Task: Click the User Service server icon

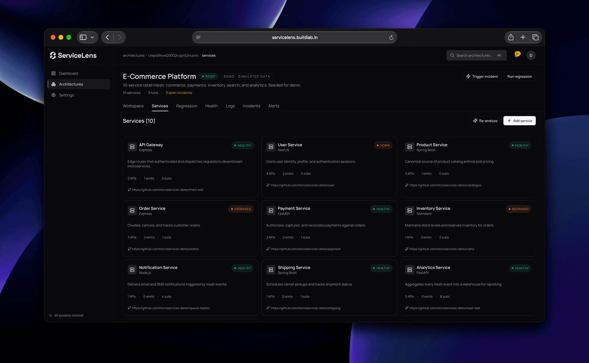Action: (x=271, y=147)
